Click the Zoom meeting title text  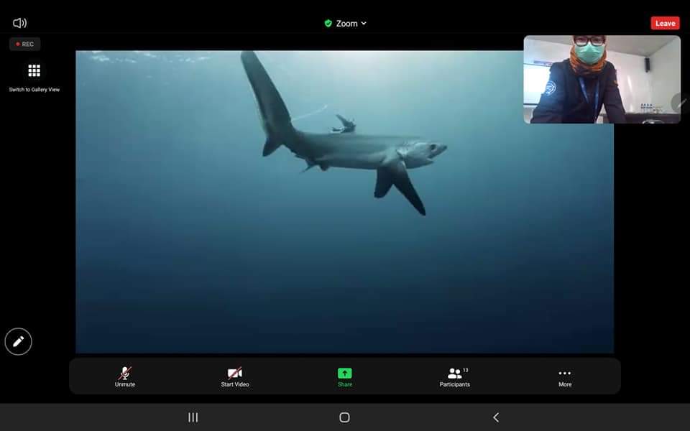346,23
